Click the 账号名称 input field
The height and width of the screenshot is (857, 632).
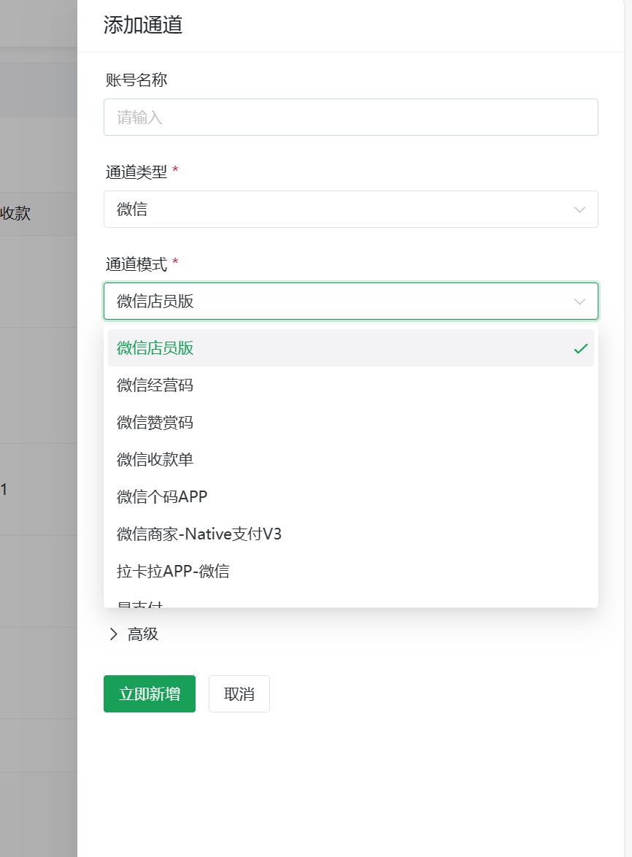351,117
